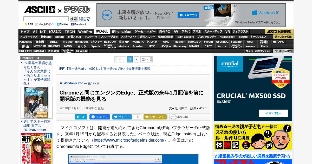The width and height of the screenshot is (312, 164).
Task: Open the 週刊アスキー特別編集 news link
Action: coord(37,125)
